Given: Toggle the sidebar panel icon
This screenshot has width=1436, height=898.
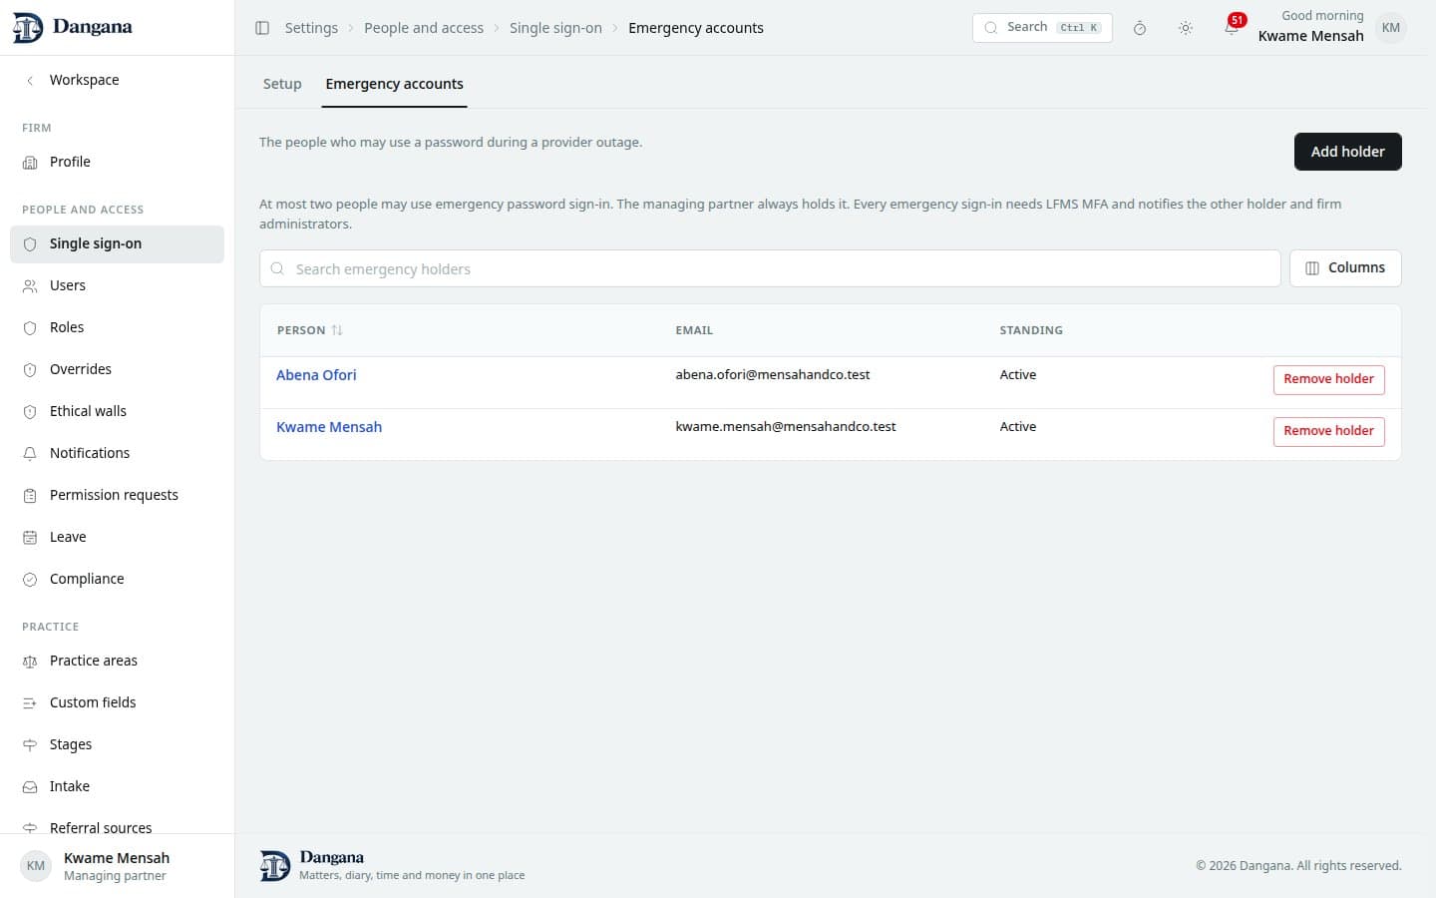Looking at the screenshot, I should tap(262, 28).
